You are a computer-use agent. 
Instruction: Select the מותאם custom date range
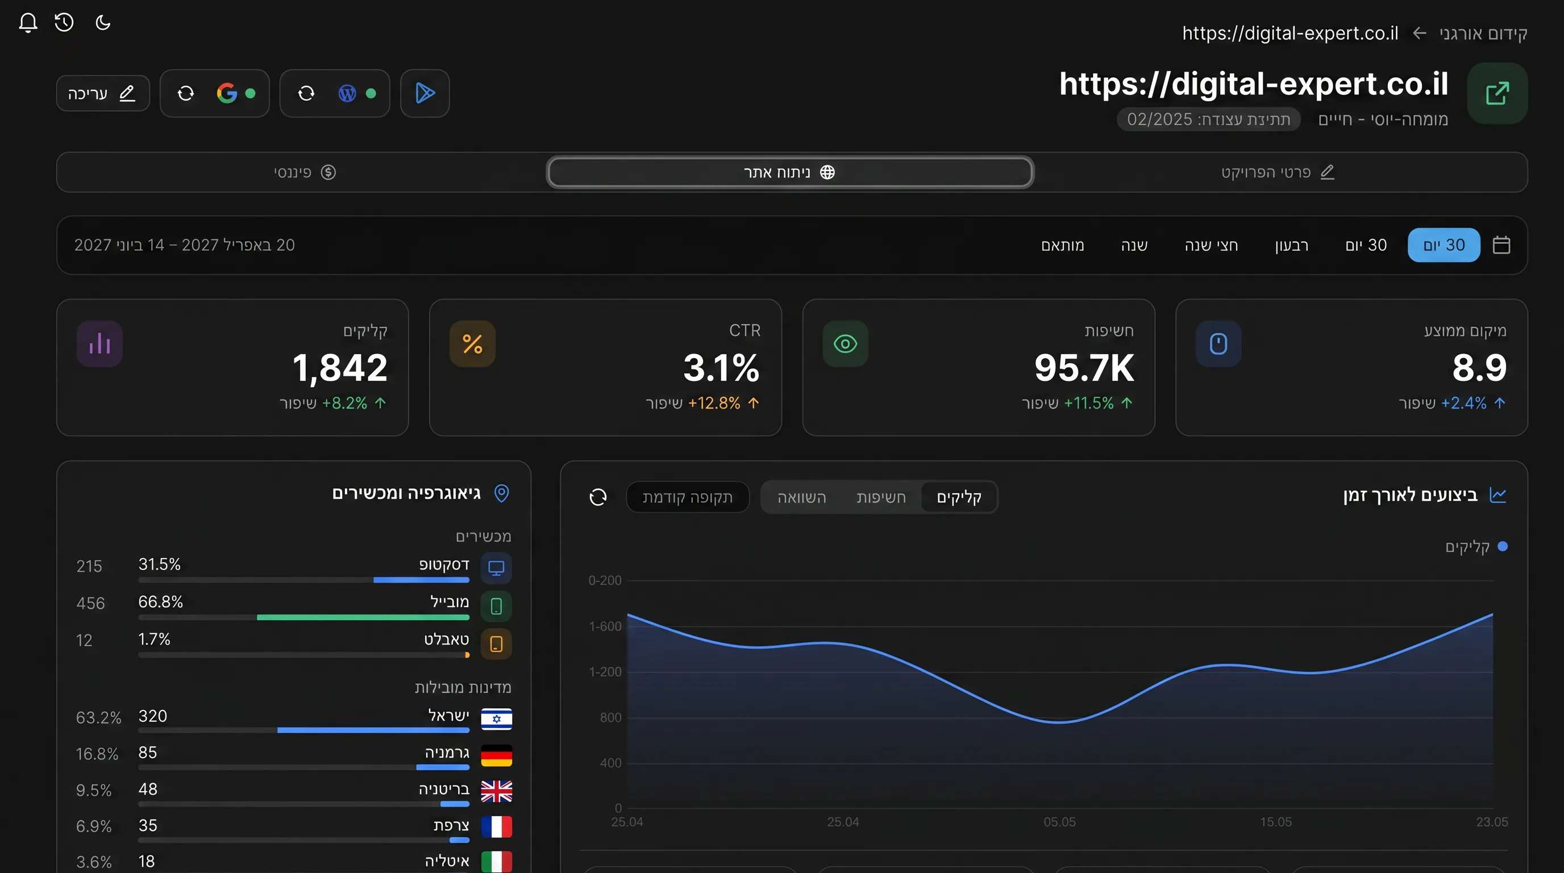pos(1063,246)
